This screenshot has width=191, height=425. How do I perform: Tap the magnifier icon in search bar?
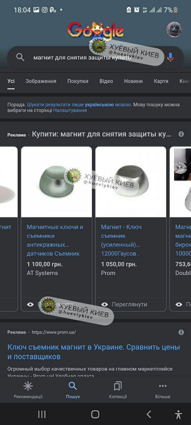click(20, 57)
